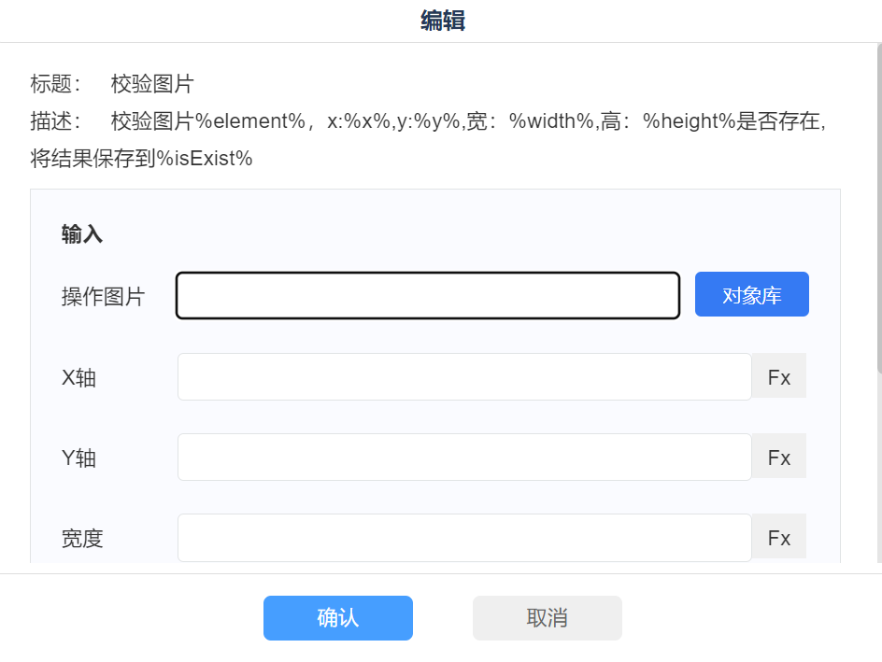
Task: Focus the 操作图片 input field
Action: [428, 296]
